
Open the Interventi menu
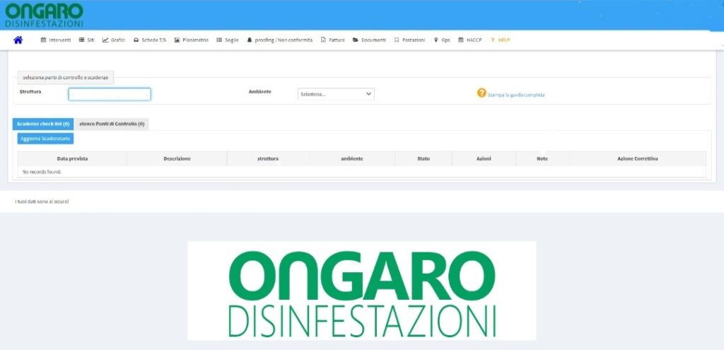pyautogui.click(x=56, y=40)
